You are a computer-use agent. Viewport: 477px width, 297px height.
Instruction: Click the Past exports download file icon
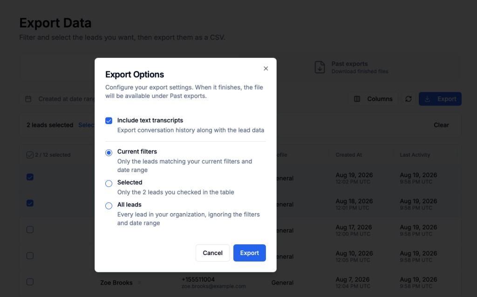point(320,67)
